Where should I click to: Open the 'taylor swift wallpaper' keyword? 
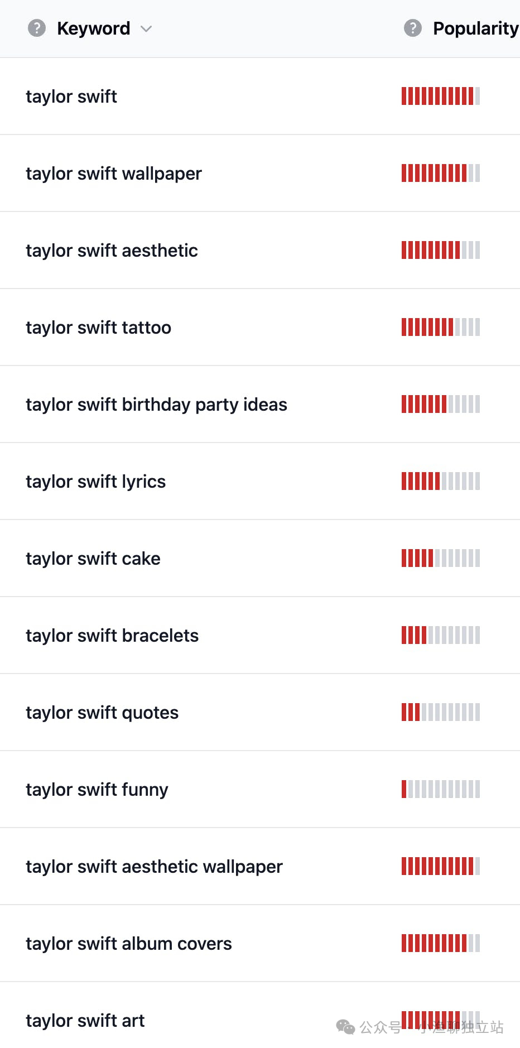(x=114, y=174)
